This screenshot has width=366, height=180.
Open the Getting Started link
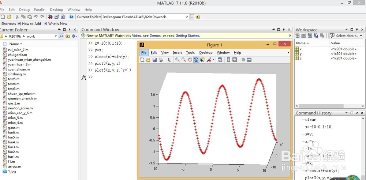(187, 35)
